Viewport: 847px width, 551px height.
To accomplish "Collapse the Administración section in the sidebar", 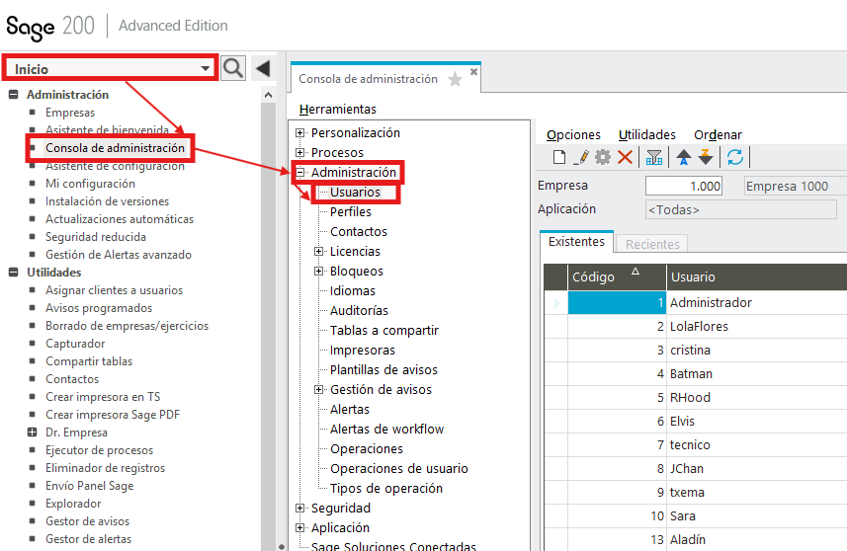I will pyautogui.click(x=14, y=95).
